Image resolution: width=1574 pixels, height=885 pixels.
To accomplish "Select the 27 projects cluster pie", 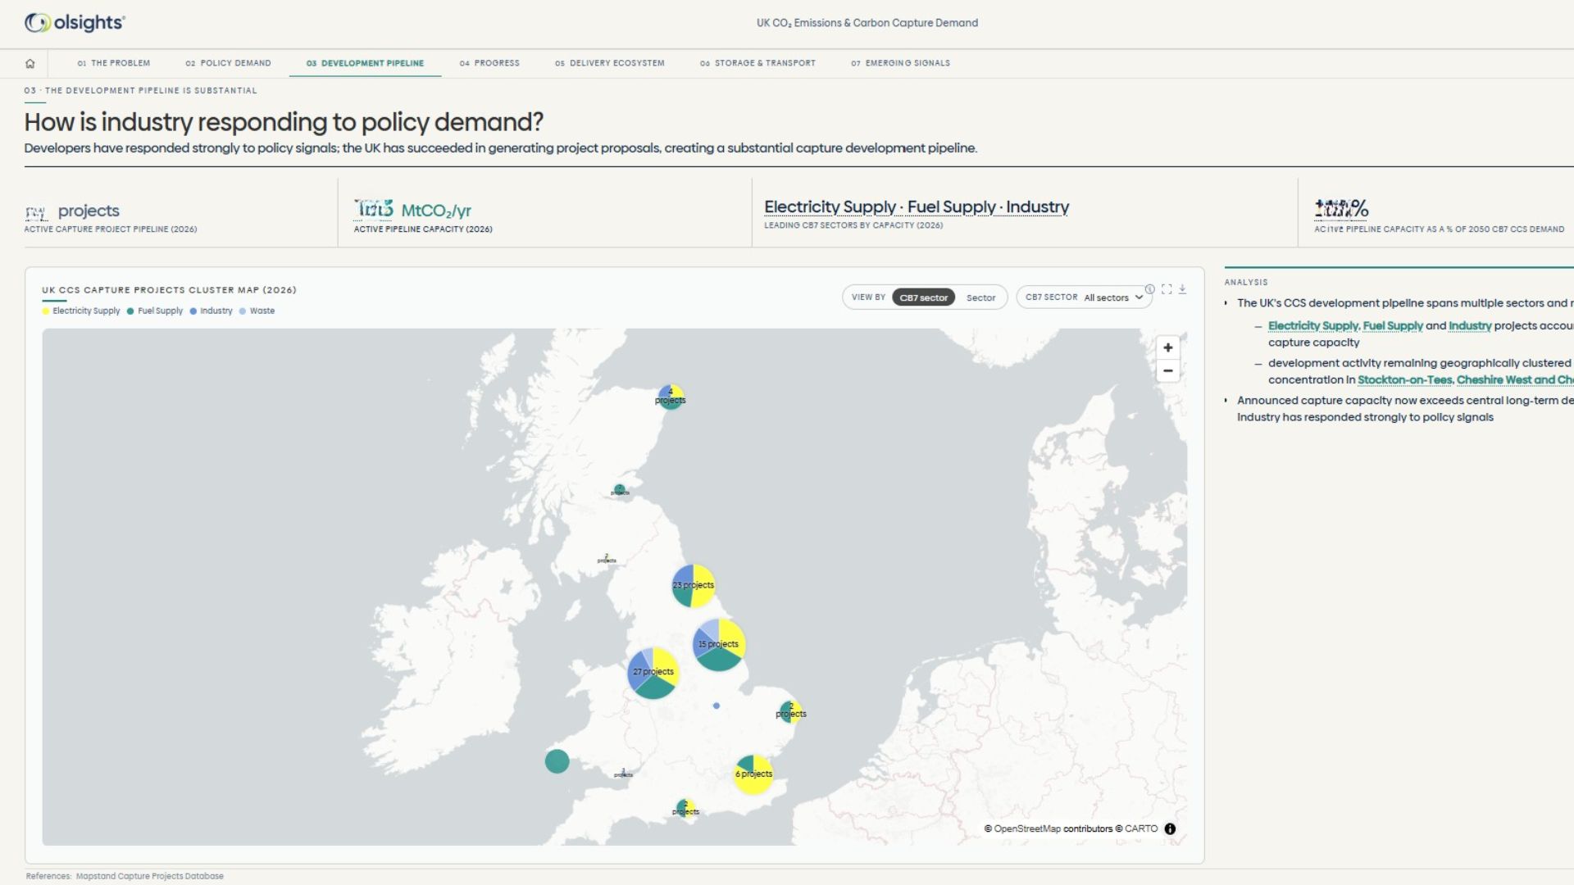I will (x=653, y=673).
